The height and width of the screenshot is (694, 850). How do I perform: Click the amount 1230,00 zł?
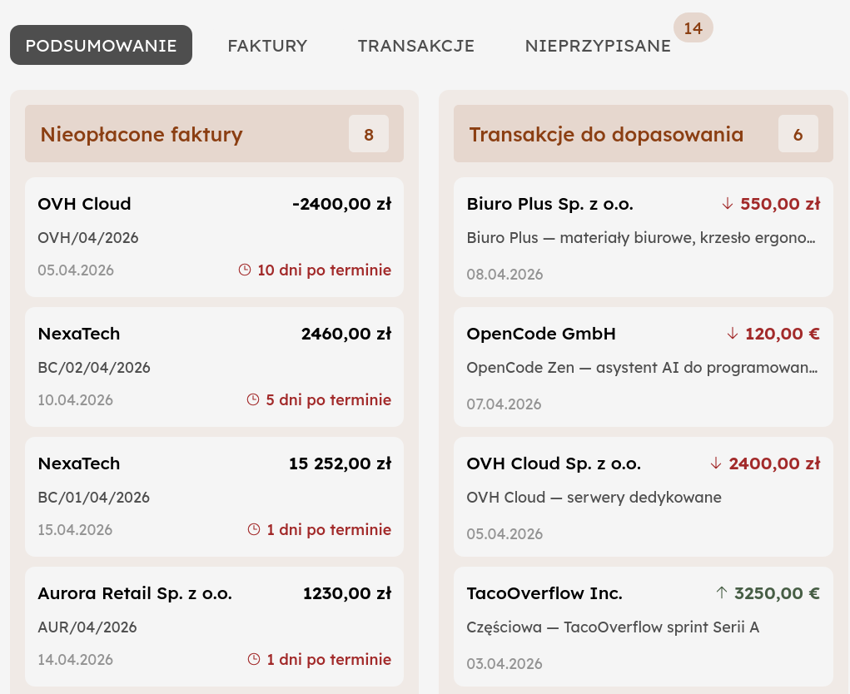coord(347,593)
